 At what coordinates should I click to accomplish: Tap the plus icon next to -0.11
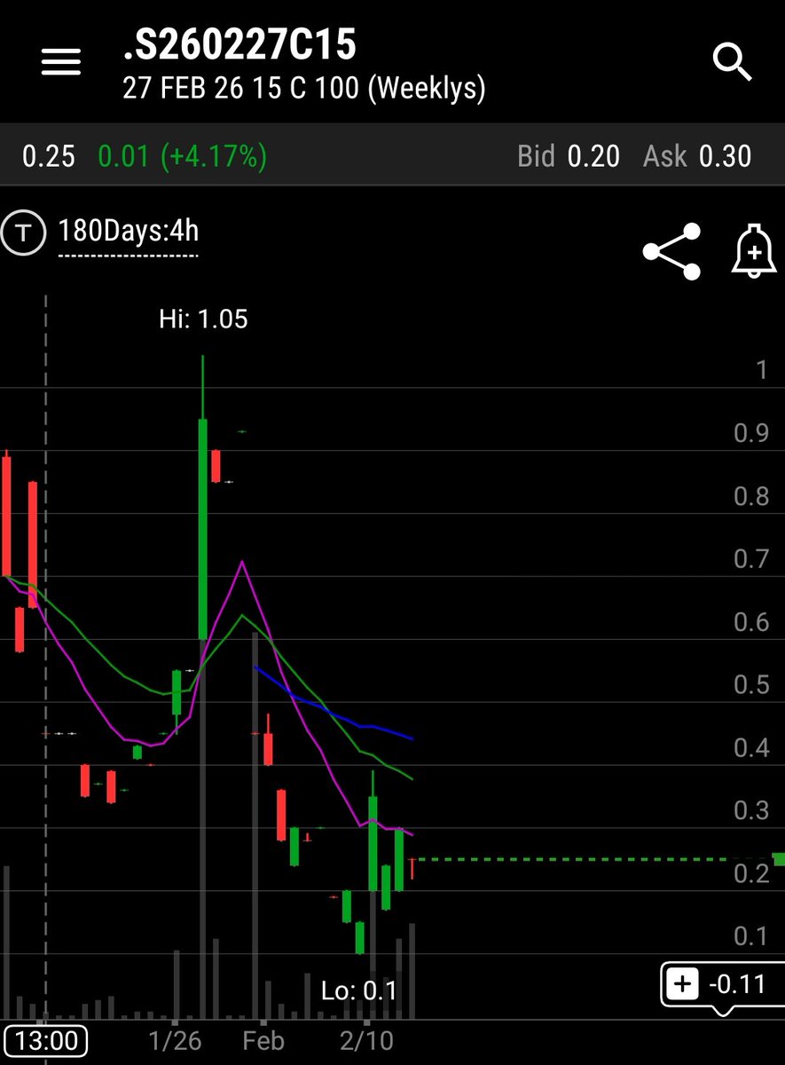coord(682,984)
